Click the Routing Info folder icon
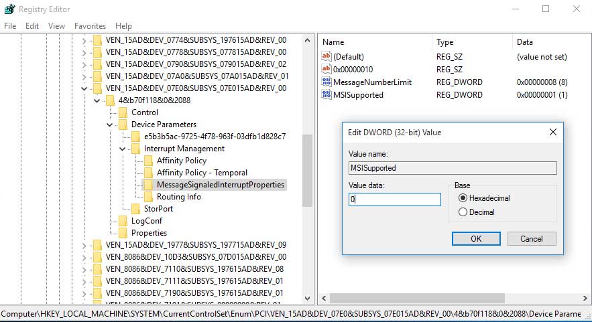The image size is (592, 322). pos(149,197)
